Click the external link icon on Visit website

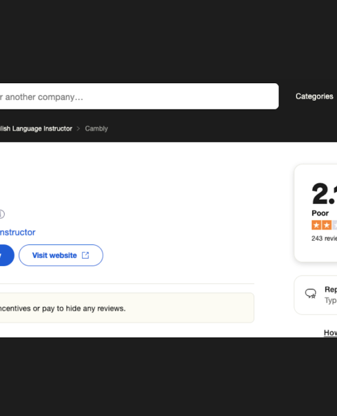[x=85, y=255]
